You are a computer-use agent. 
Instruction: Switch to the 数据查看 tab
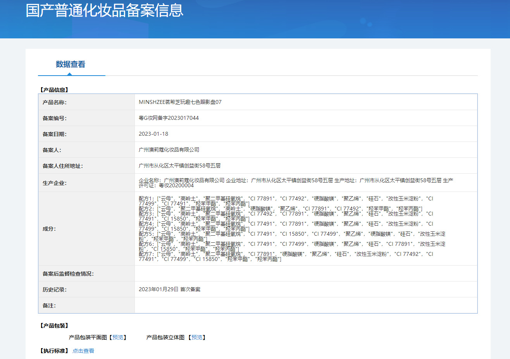click(x=71, y=64)
